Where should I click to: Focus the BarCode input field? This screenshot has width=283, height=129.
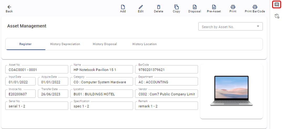[x=166, y=70]
